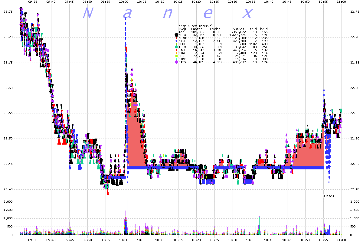Click the 09:35 label on the bottom time axis
363x242 pixels.
point(33,240)
